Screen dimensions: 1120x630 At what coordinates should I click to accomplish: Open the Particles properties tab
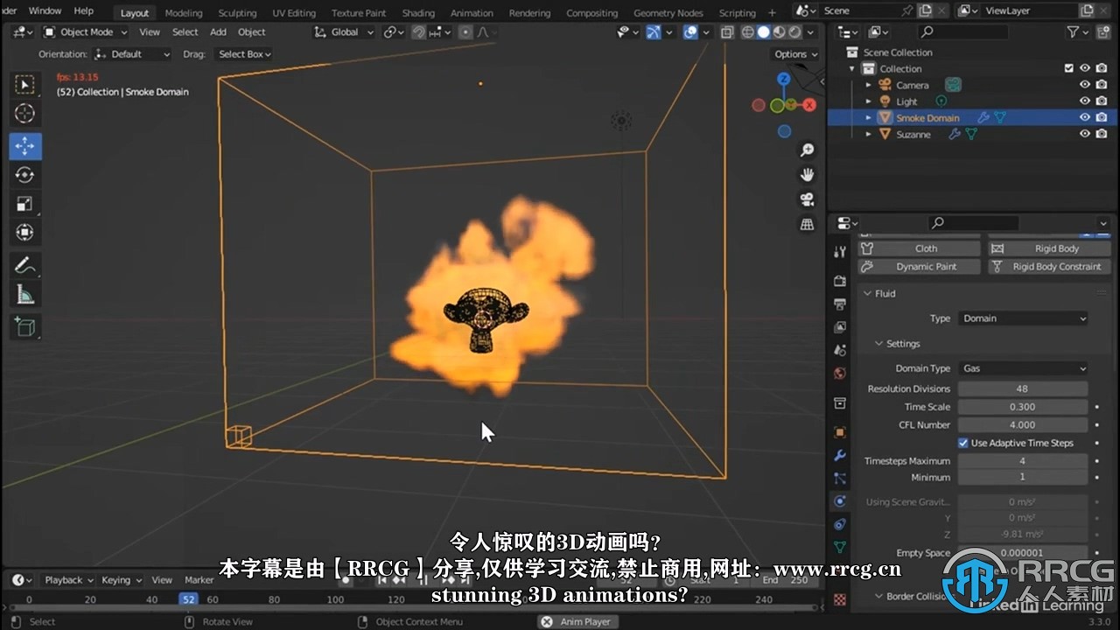[840, 479]
